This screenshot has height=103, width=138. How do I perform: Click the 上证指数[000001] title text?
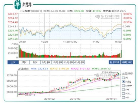pos(31,11)
